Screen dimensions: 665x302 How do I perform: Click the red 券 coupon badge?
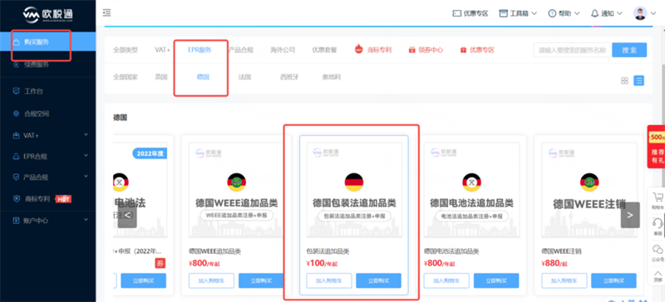(x=160, y=263)
